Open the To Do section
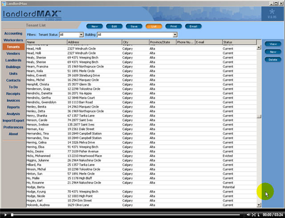The height and width of the screenshot is (218, 285). click(13, 87)
